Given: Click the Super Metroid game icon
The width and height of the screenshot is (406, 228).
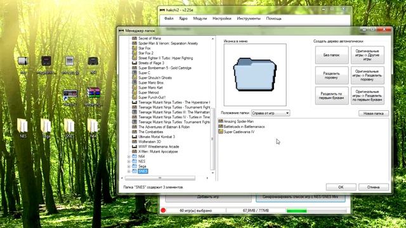Looking at the screenshot, I should tap(134, 92).
